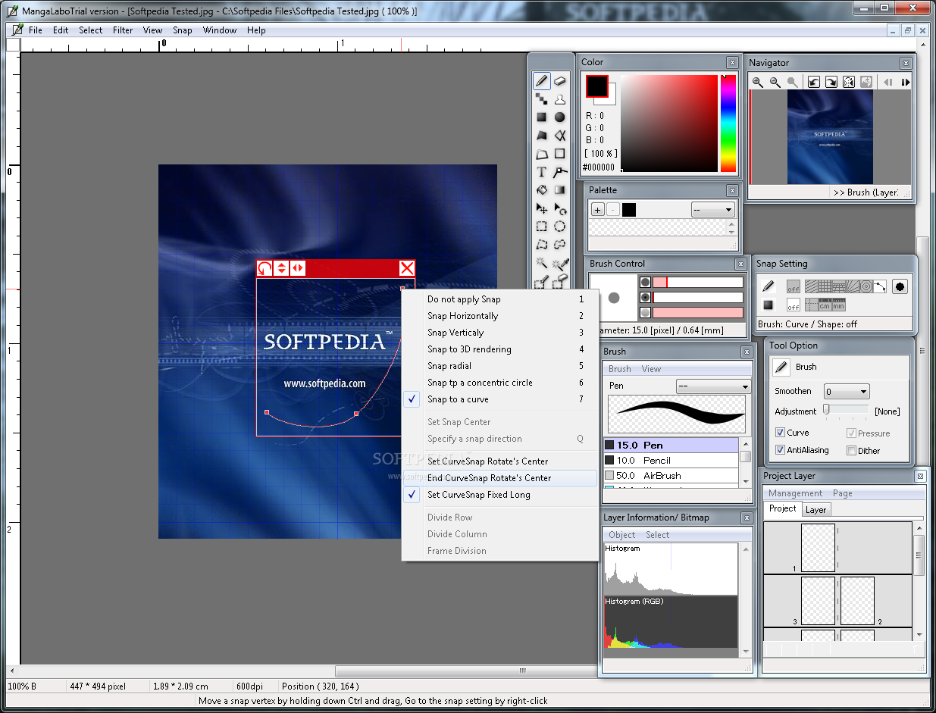Click the '>> Brush (Layer)' button in the Navigator
The height and width of the screenshot is (713, 936).
(866, 192)
